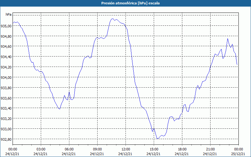
Task: Click the 25/12/21 date label
Action: [x=238, y=154]
